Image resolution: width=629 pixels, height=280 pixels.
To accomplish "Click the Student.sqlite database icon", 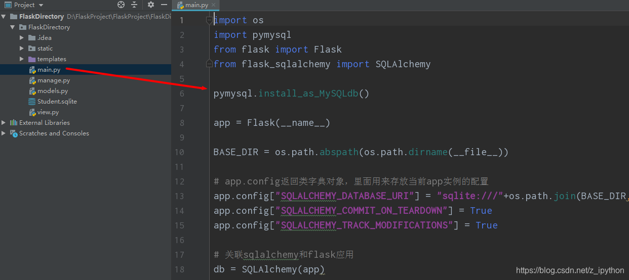I will point(32,102).
